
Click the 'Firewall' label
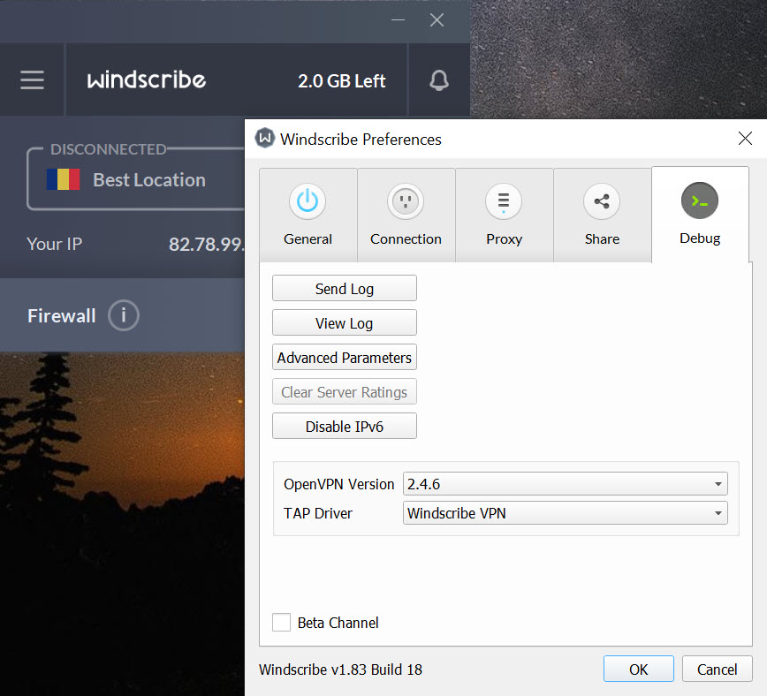click(x=62, y=315)
